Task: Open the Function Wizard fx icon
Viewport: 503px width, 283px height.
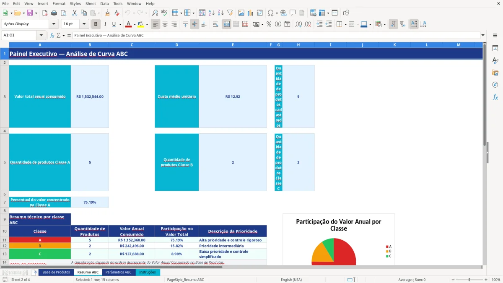Action: (x=52, y=35)
